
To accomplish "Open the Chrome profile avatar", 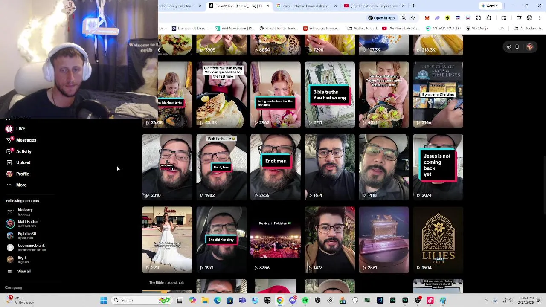I will click(529, 18).
